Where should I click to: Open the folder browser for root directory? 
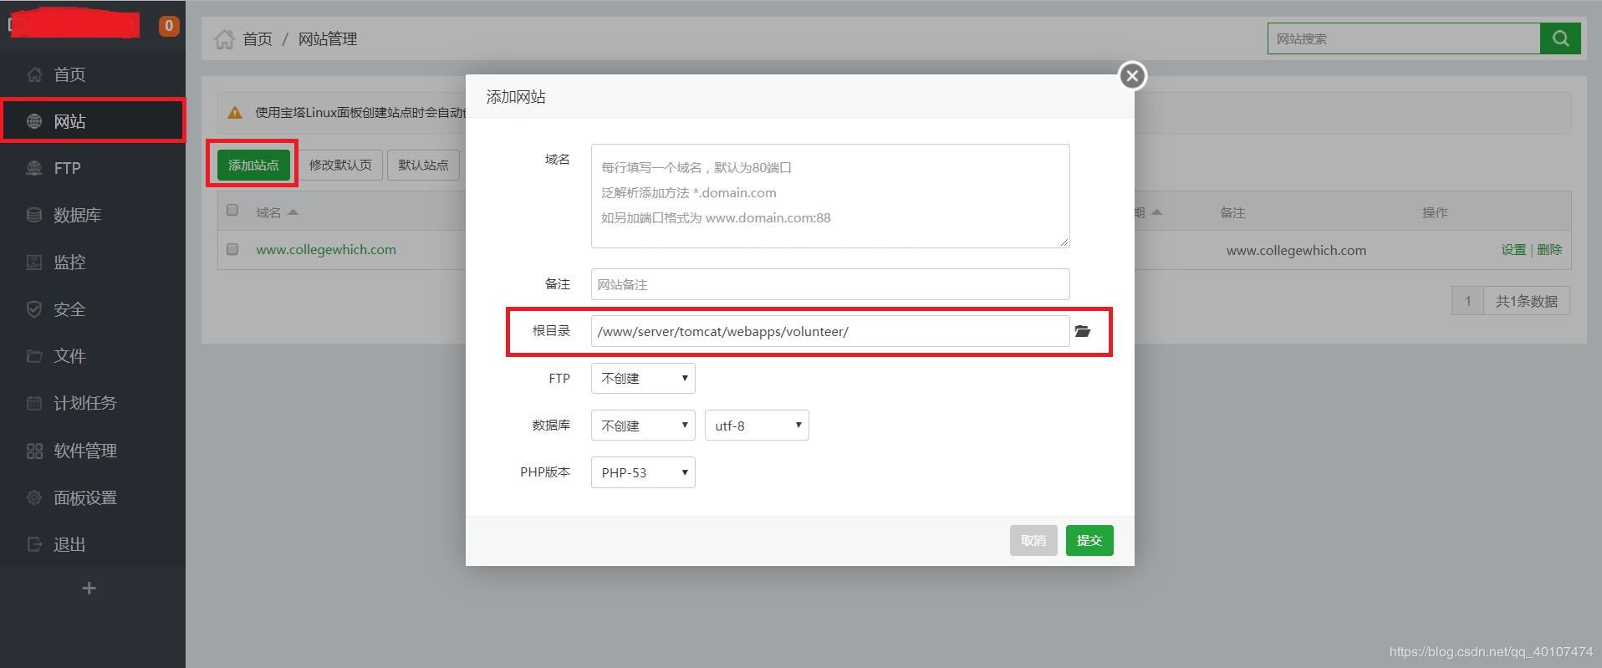click(1083, 331)
